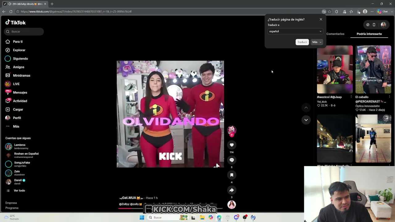This screenshot has width=395, height=222.
Task: Add page to favorites with star icon
Action: pyautogui.click(x=330, y=12)
